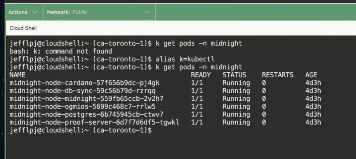This screenshot has width=356, height=159.
Task: Click the RESTARTS column header
Action: [278, 75]
